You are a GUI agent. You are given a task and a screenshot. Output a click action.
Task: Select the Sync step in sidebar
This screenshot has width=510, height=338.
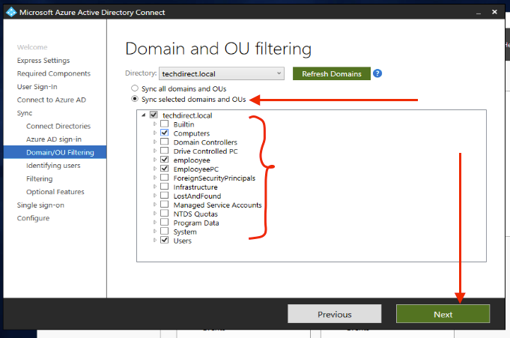[25, 113]
